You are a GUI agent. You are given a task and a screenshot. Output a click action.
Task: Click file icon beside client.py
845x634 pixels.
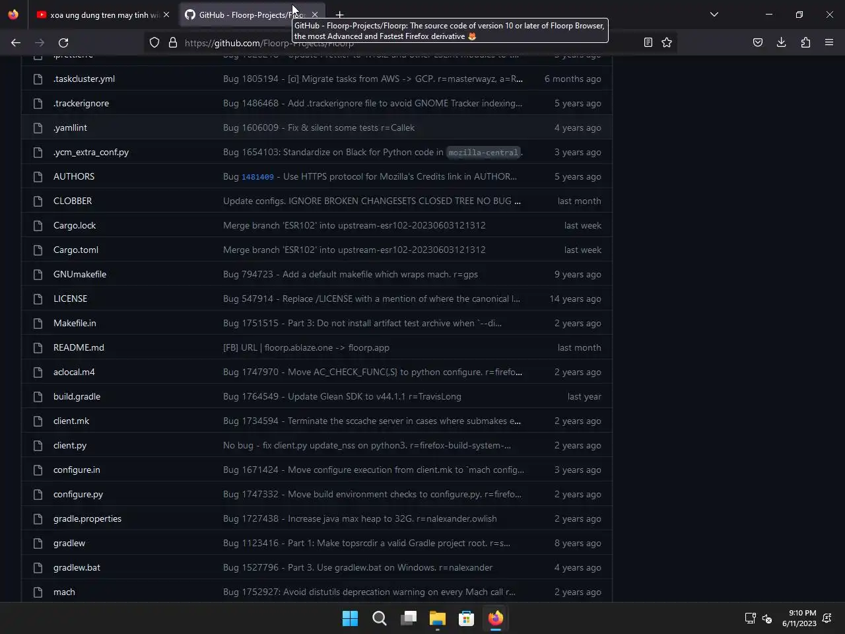coord(38,445)
